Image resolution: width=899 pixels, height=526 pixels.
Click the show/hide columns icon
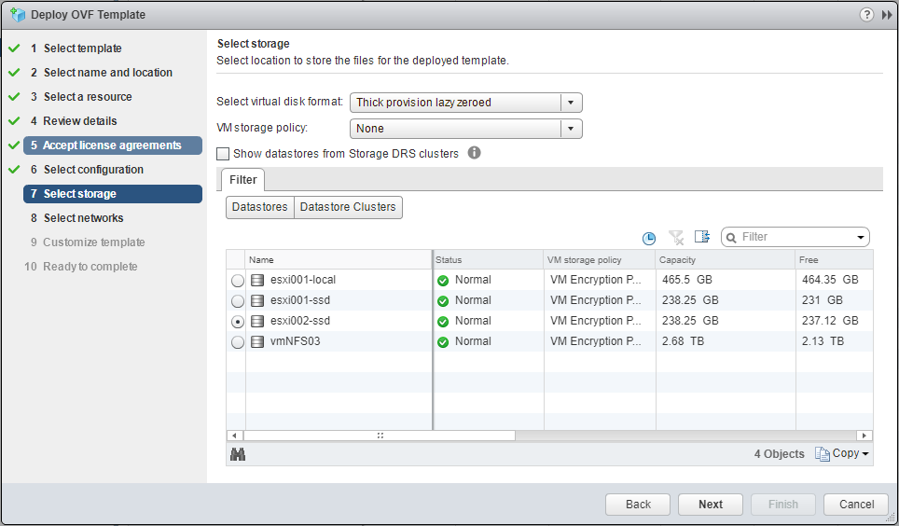tap(702, 238)
